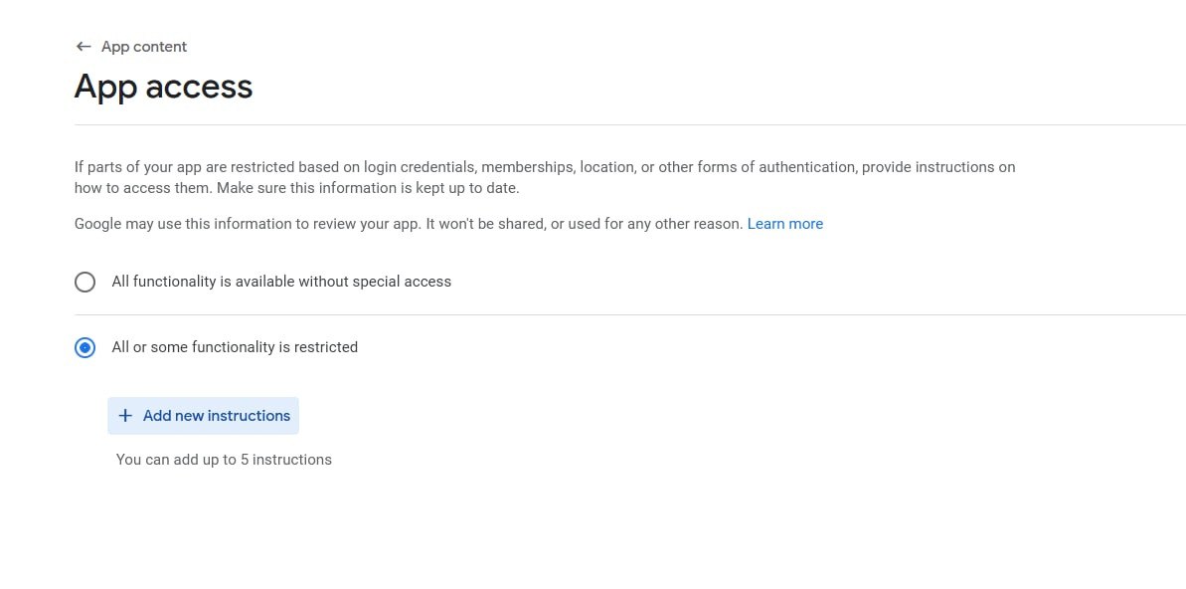Click the plus icon for new instructions
1186x589 pixels.
125,416
